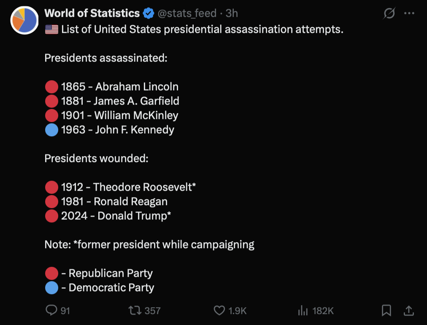Image resolution: width=427 pixels, height=325 pixels.
Task: Click the repost arrows icon
Action: point(134,311)
